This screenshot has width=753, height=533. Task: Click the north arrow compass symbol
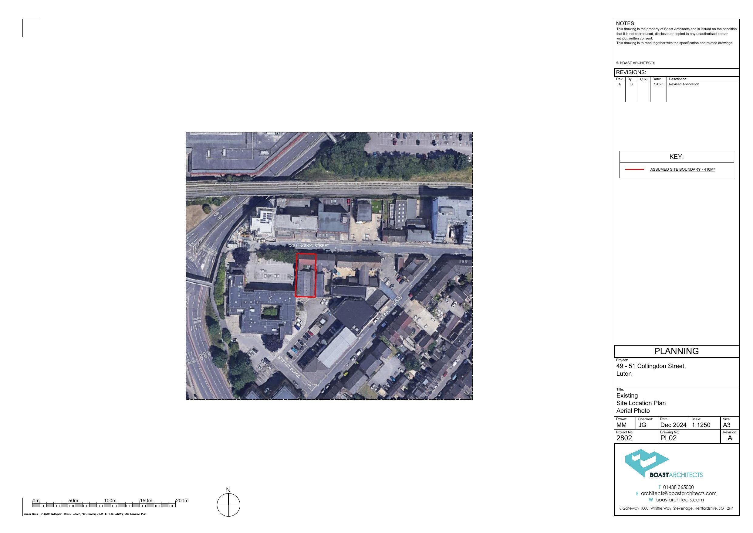228,504
